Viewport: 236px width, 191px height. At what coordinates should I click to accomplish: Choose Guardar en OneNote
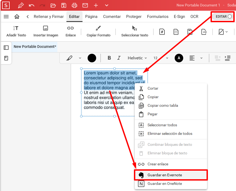click(x=171, y=184)
